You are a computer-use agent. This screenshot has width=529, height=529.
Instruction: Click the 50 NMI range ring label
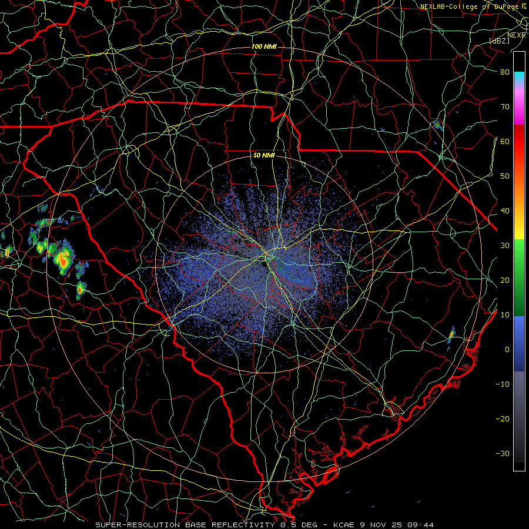[x=264, y=156]
